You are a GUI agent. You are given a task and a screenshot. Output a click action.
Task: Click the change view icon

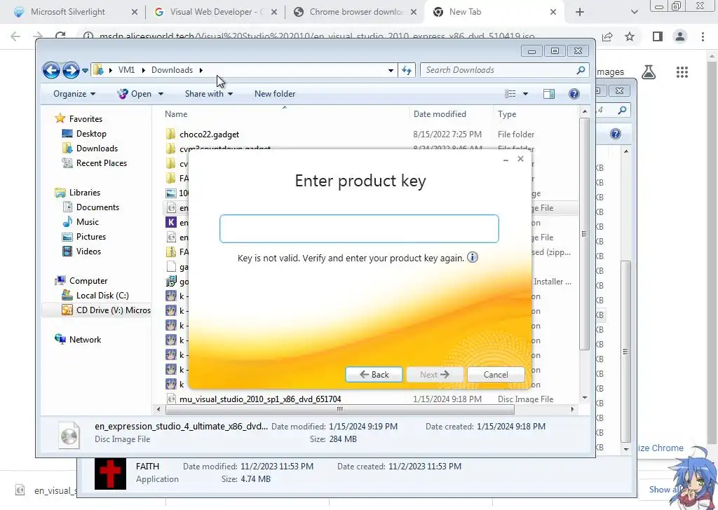click(x=510, y=94)
